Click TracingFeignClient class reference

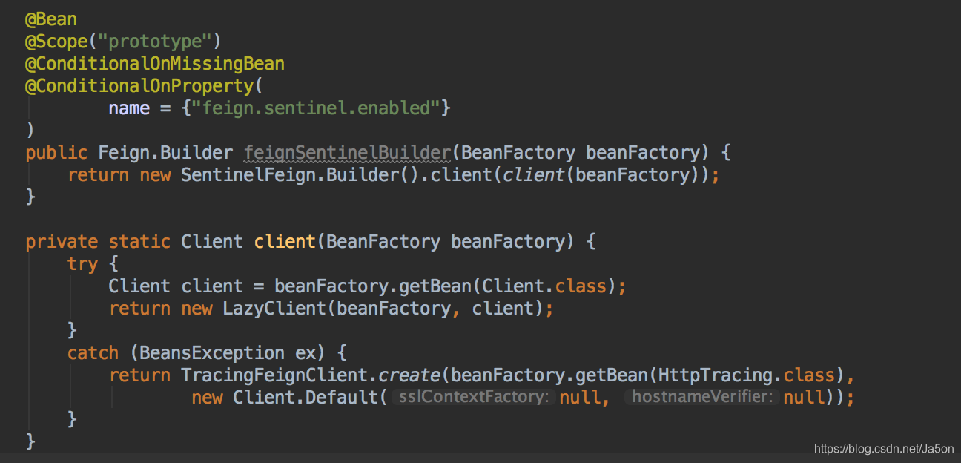[274, 375]
